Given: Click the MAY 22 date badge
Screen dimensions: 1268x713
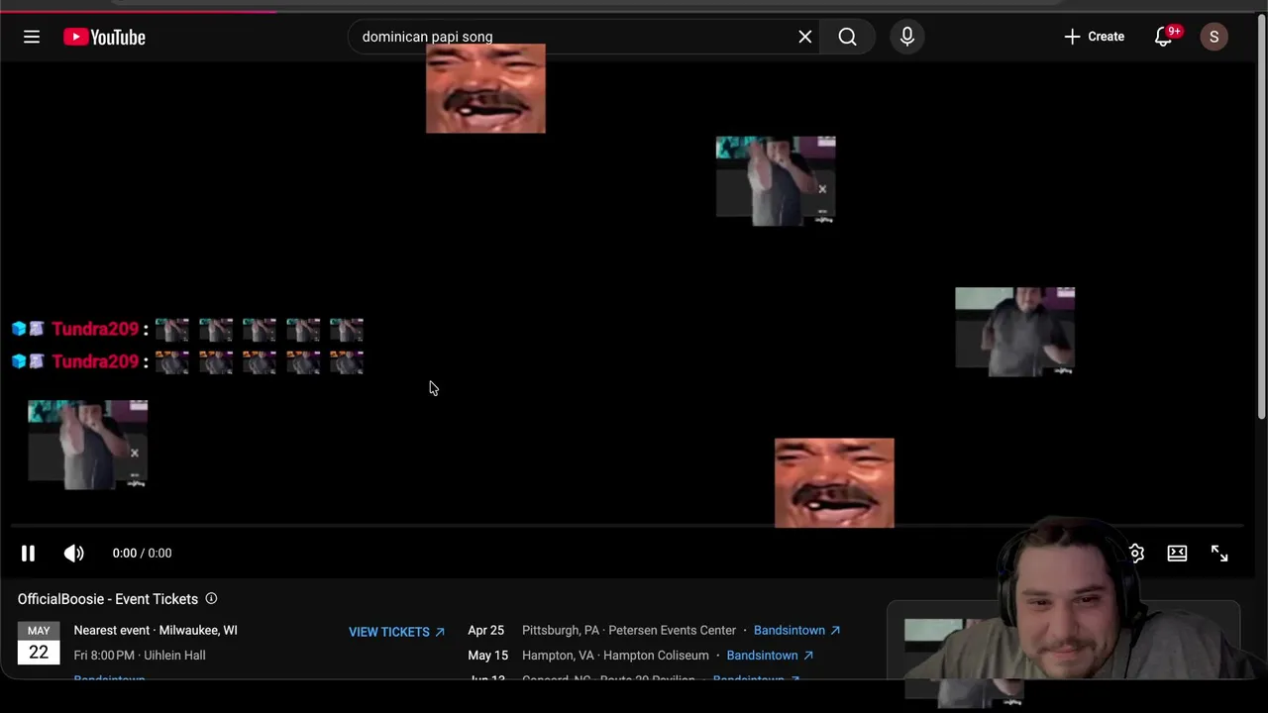Looking at the screenshot, I should (39, 644).
